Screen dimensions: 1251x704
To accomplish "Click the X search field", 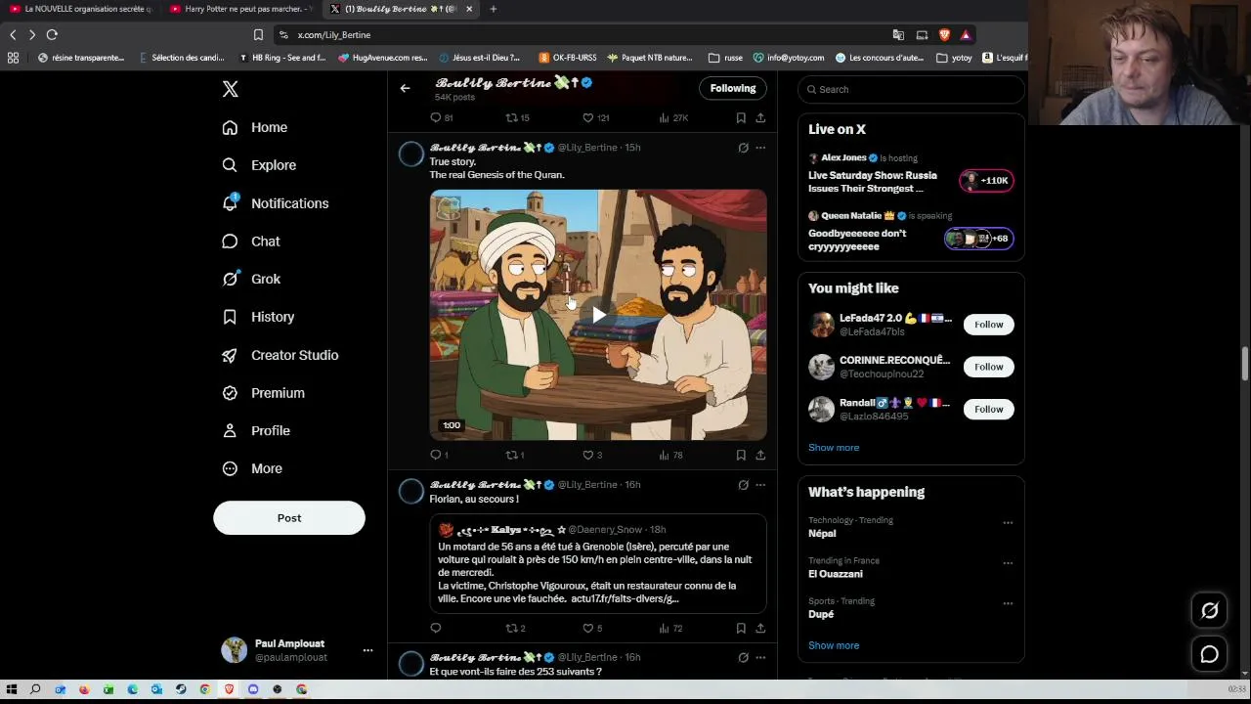I will point(911,89).
